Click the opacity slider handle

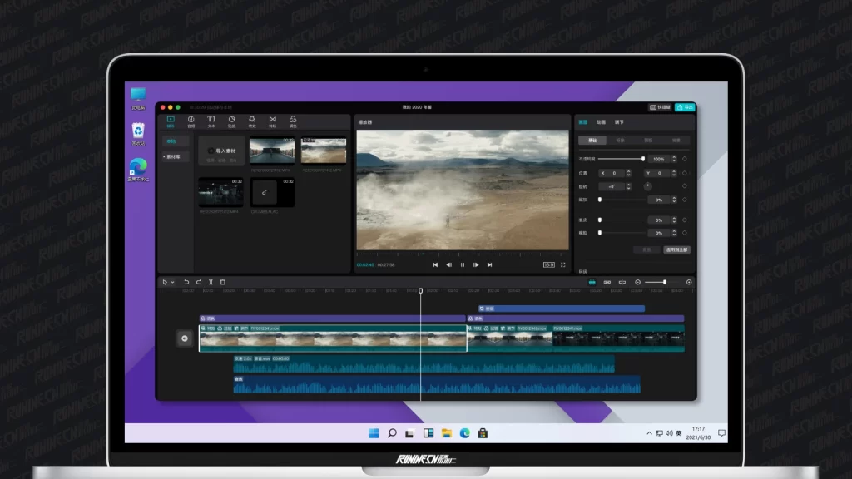coord(643,159)
